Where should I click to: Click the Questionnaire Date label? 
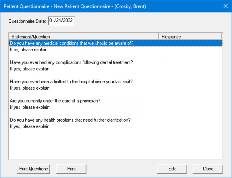pos(27,21)
